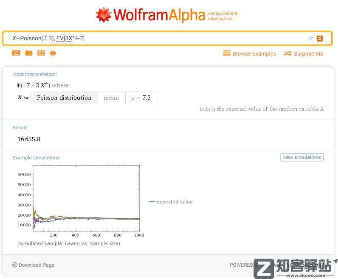Open the extended keyboard icon
The height and width of the screenshot is (279, 338).
point(16,53)
